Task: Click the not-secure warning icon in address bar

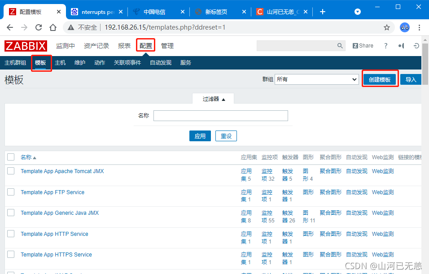Action: (x=71, y=27)
